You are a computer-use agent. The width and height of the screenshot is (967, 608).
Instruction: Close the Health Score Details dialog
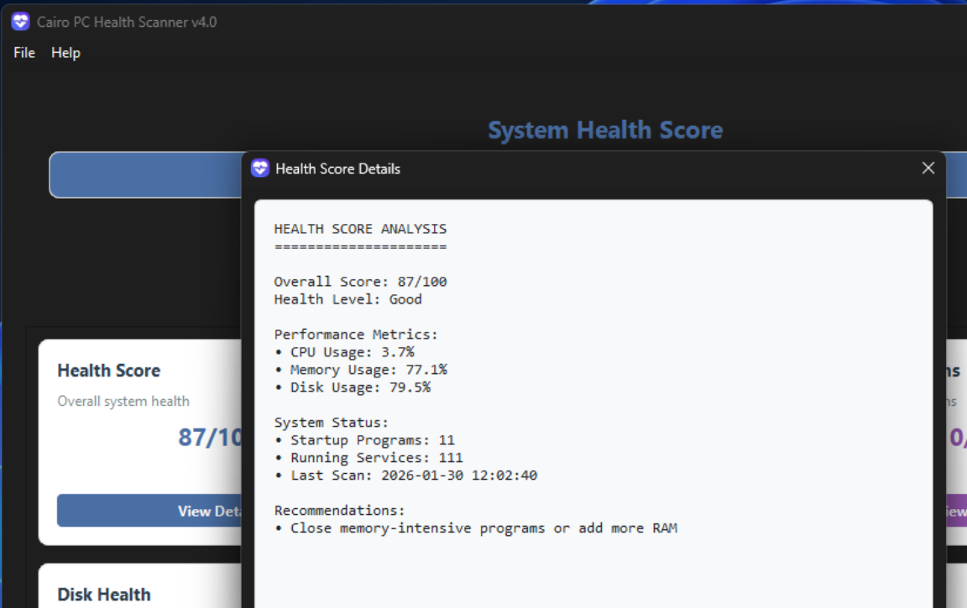coord(928,168)
